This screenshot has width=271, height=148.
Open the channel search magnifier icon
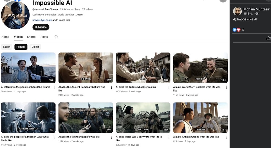coord(56,37)
